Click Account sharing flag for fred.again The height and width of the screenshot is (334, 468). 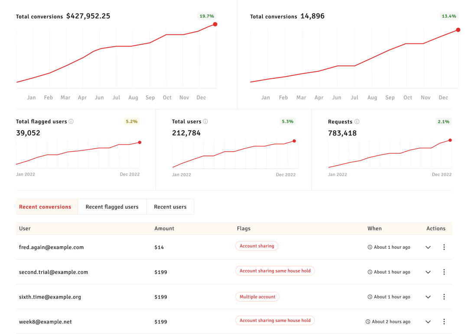[257, 246]
